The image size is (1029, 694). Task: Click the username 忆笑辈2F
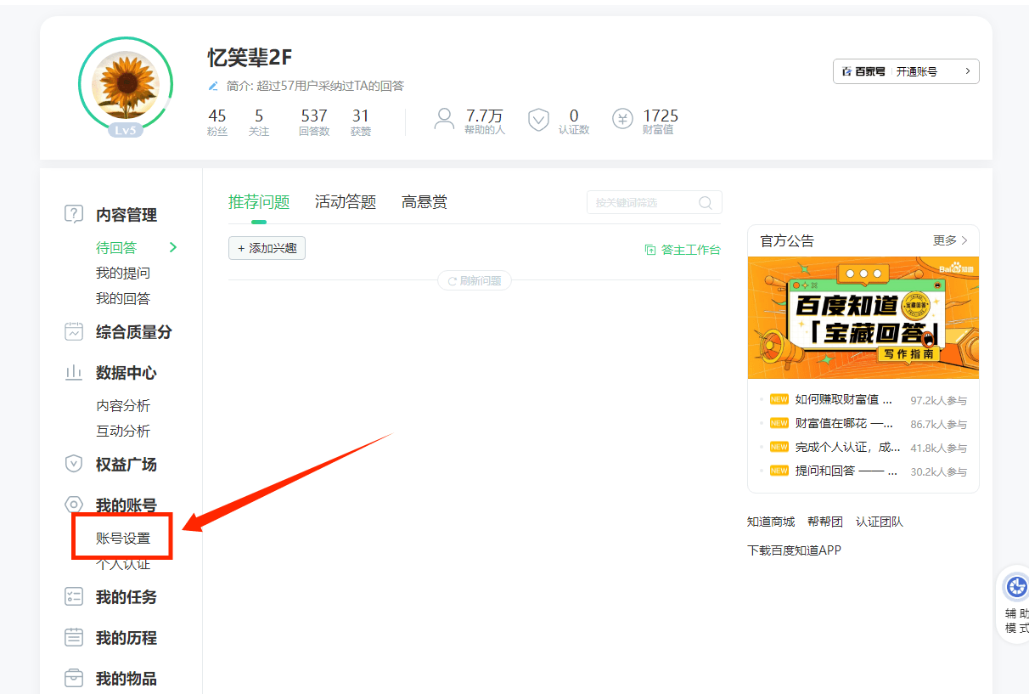250,58
